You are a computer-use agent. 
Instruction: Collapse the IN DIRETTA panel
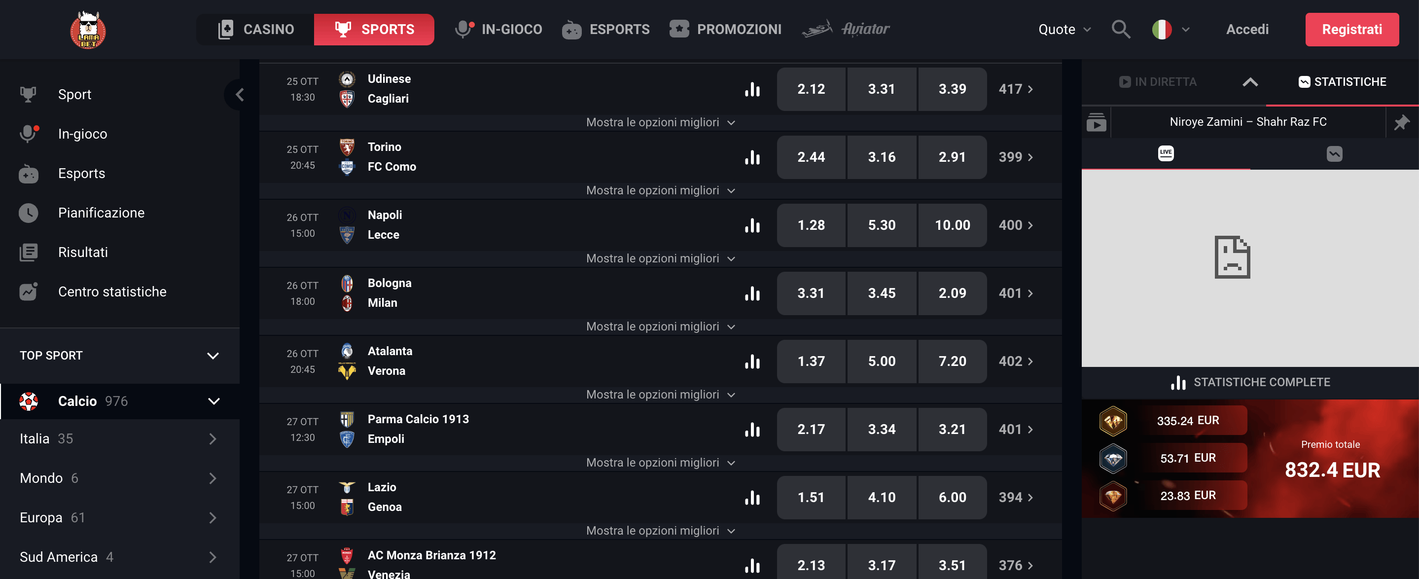(1250, 81)
